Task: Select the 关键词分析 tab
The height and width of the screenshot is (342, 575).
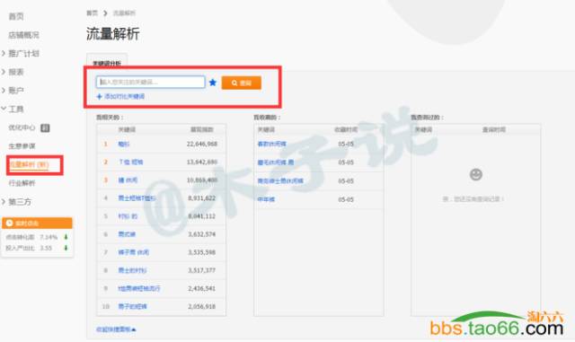Action: (107, 63)
